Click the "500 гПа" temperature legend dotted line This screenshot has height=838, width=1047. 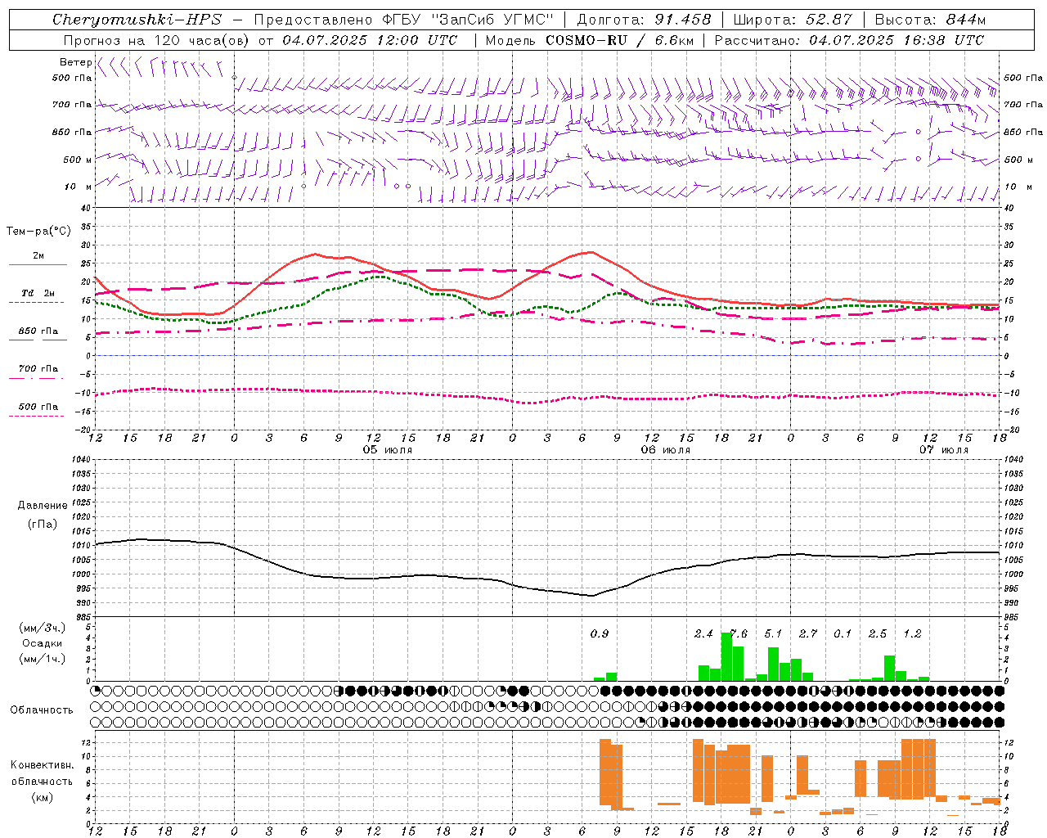[37, 417]
